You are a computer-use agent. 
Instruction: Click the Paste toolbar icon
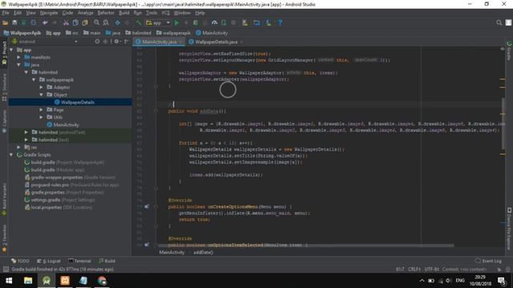pyautogui.click(x=85, y=23)
